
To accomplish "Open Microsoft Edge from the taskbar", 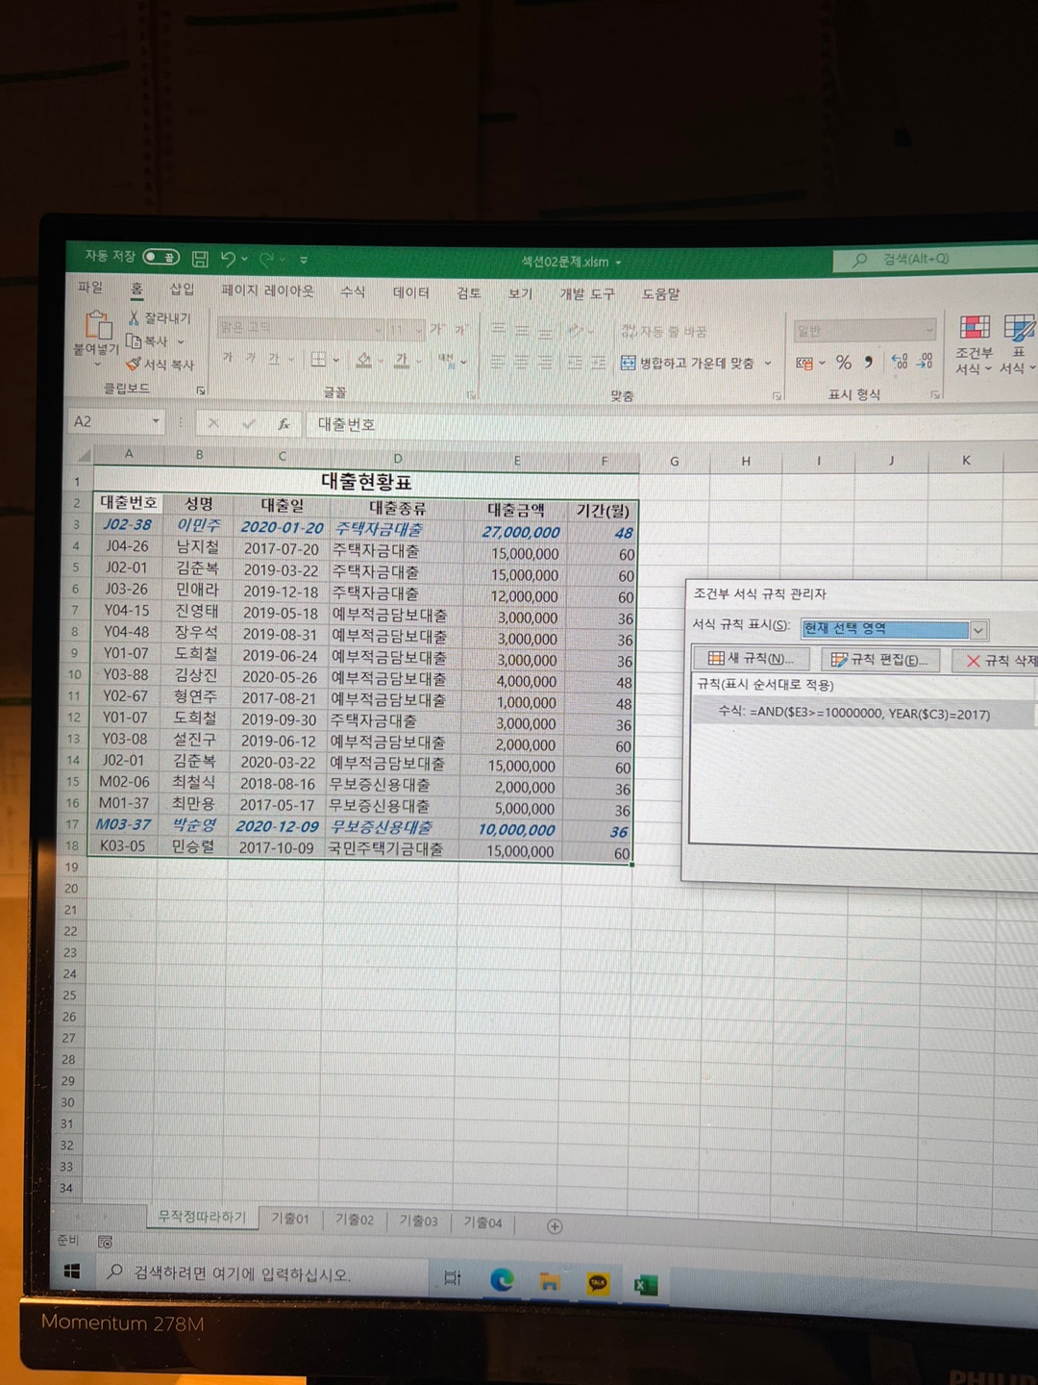I will 501,1279.
